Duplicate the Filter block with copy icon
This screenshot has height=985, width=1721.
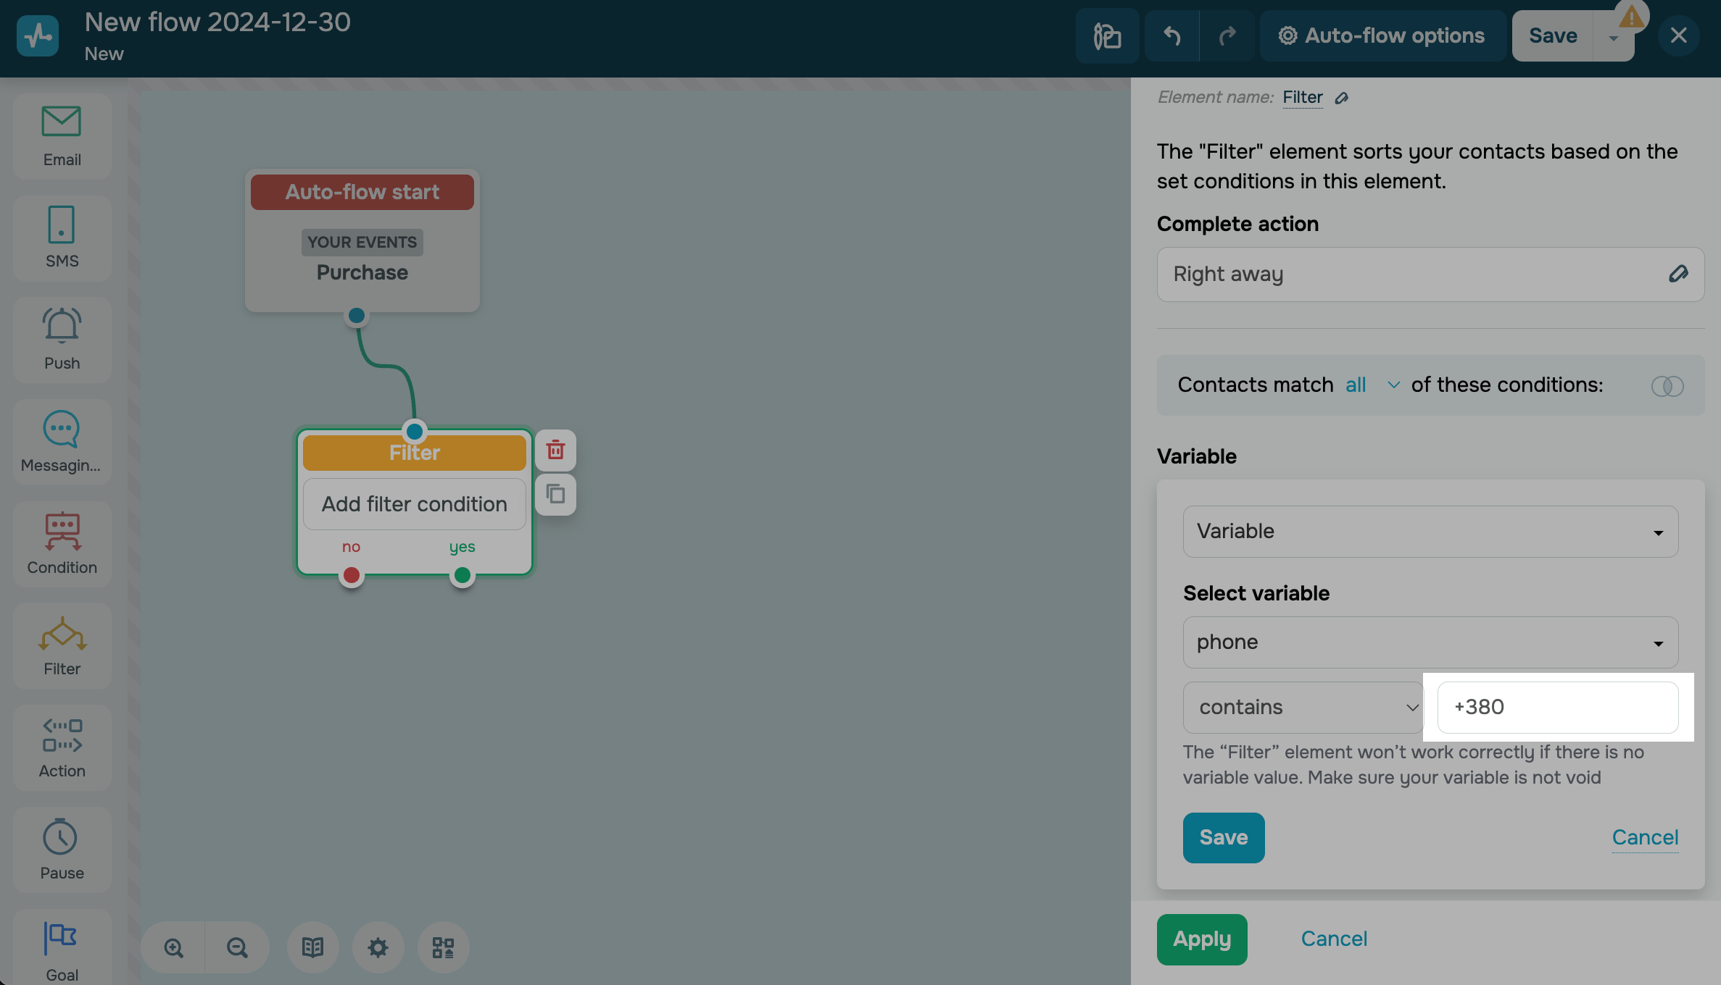[555, 494]
